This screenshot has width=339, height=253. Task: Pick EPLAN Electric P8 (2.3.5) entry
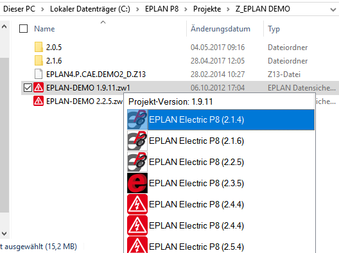(x=221, y=183)
